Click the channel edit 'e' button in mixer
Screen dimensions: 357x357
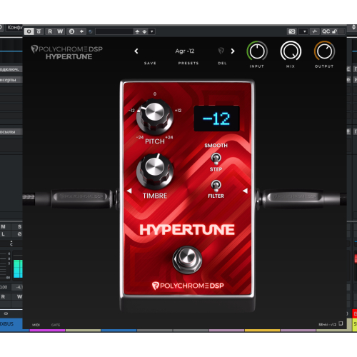pyautogui.click(x=19, y=234)
